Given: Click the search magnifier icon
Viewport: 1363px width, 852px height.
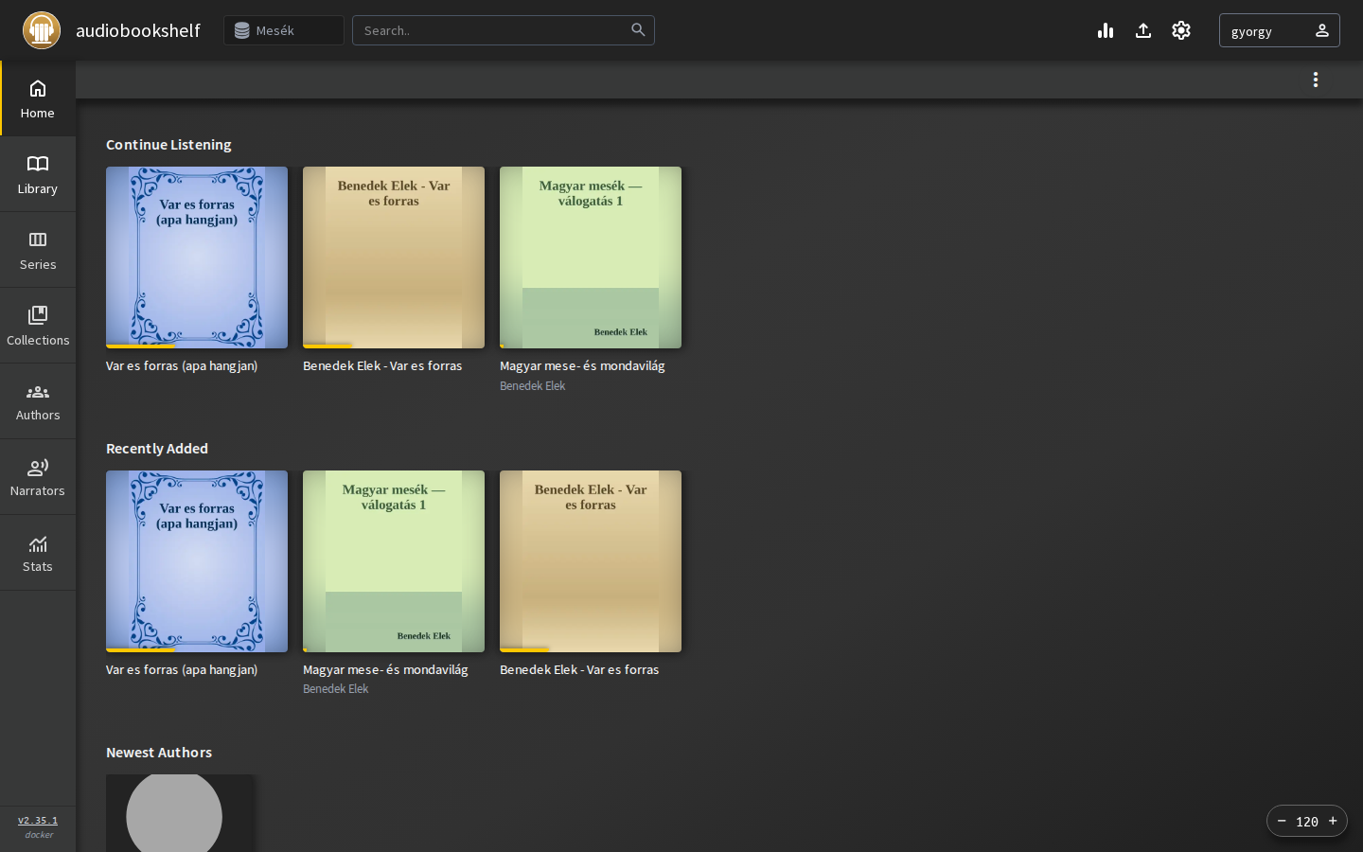Looking at the screenshot, I should tap(638, 30).
